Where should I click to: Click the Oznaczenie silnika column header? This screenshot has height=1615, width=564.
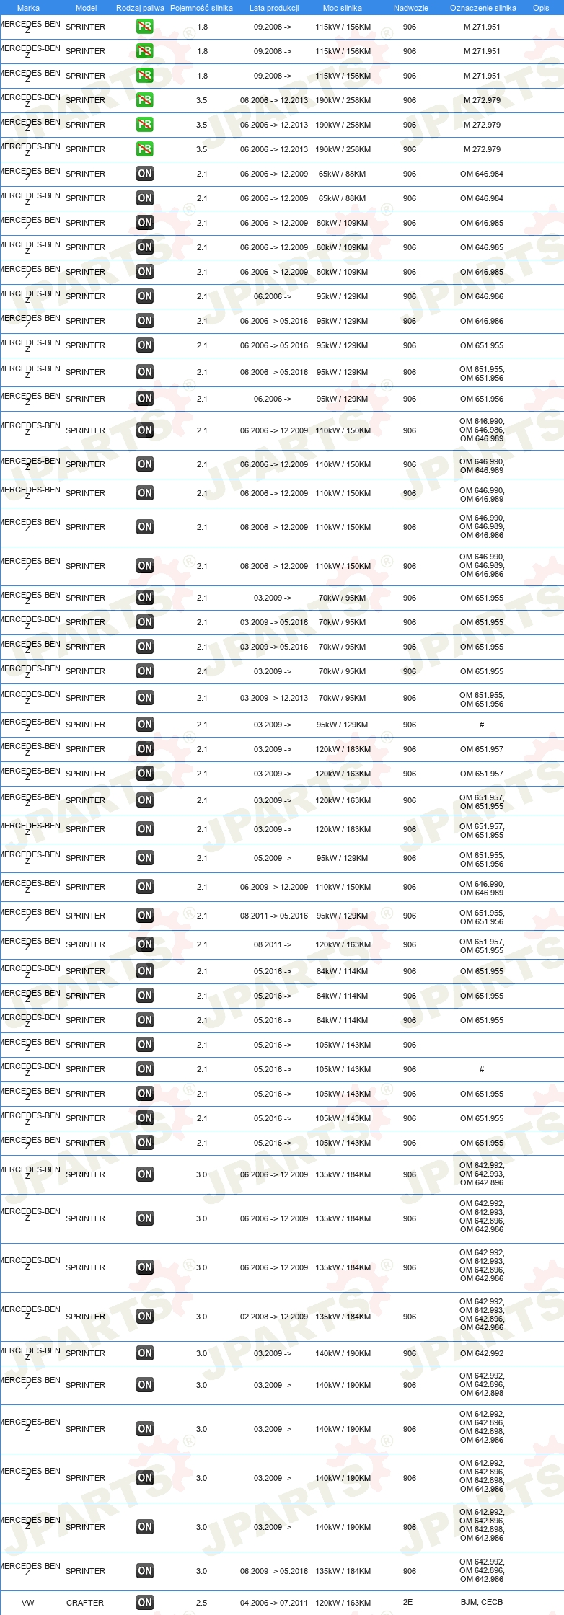tap(483, 8)
